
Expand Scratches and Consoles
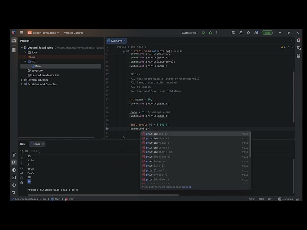click(x=22, y=84)
